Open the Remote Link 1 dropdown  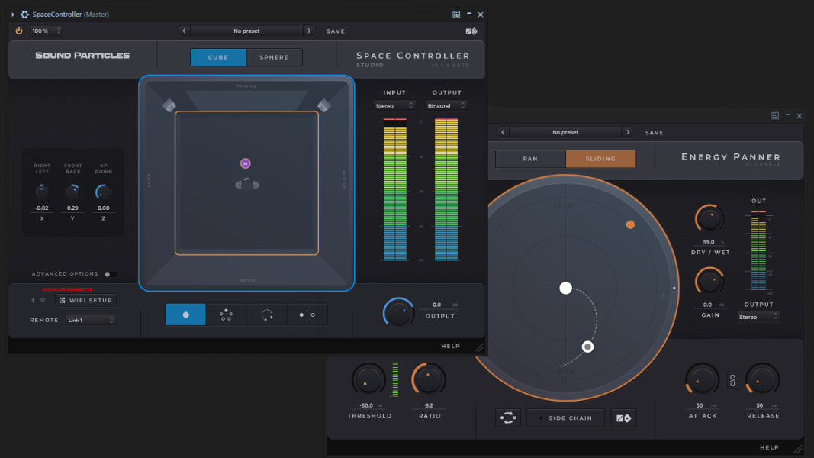(90, 321)
